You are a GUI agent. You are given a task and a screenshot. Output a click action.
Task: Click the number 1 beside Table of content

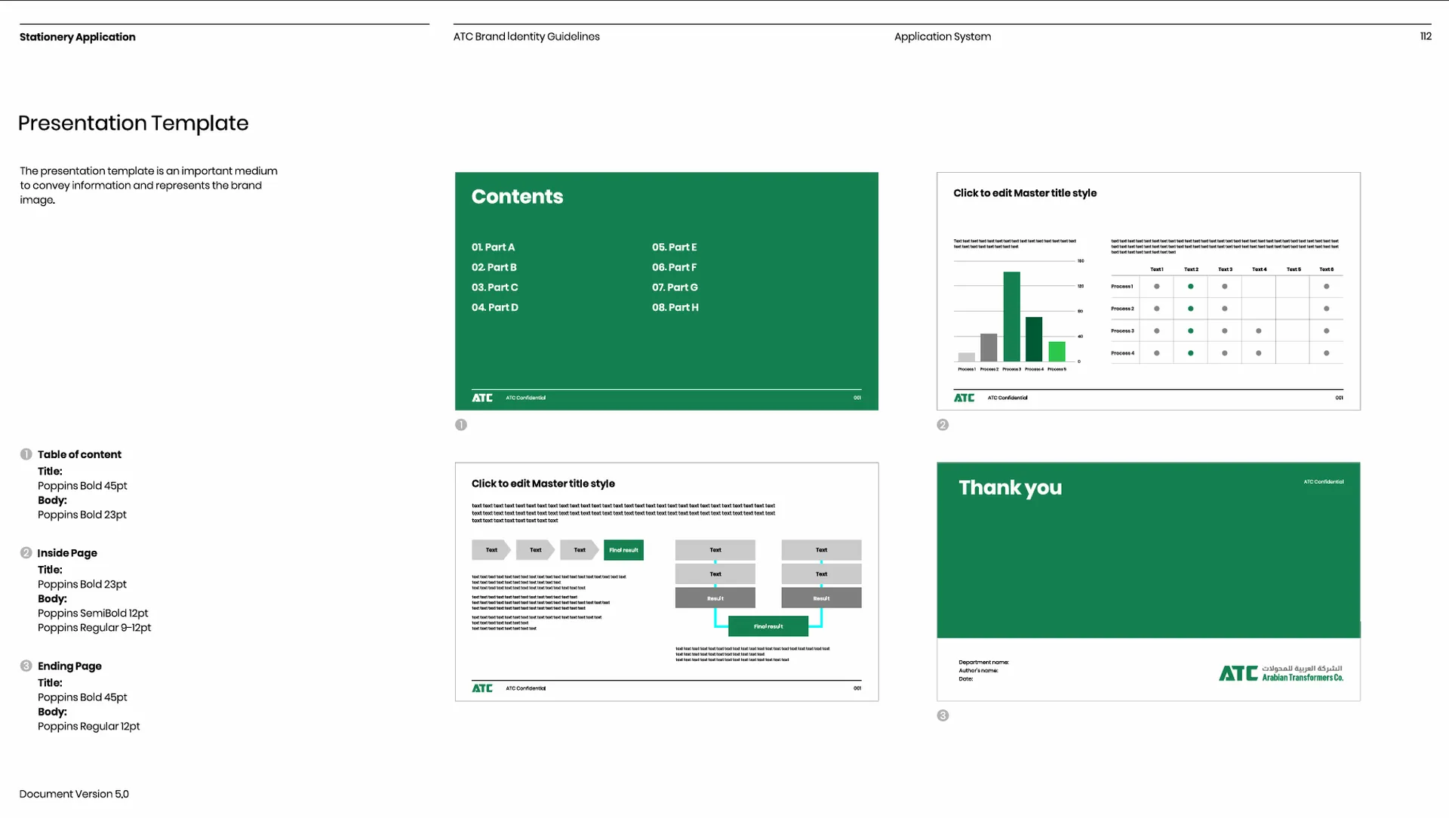[26, 454]
